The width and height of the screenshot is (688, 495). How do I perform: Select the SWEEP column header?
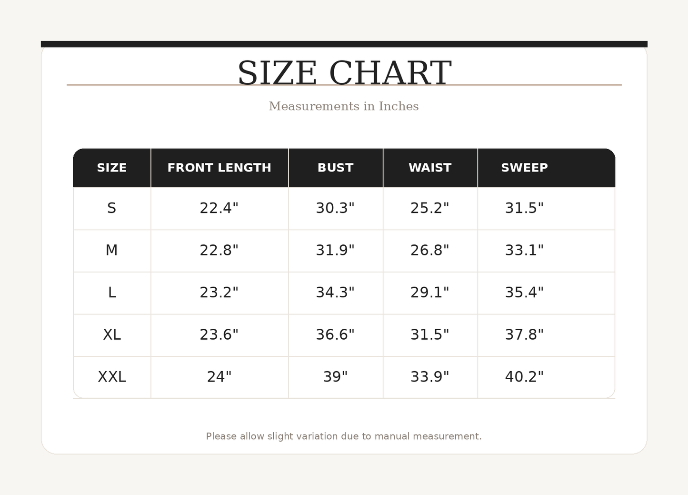click(x=524, y=168)
